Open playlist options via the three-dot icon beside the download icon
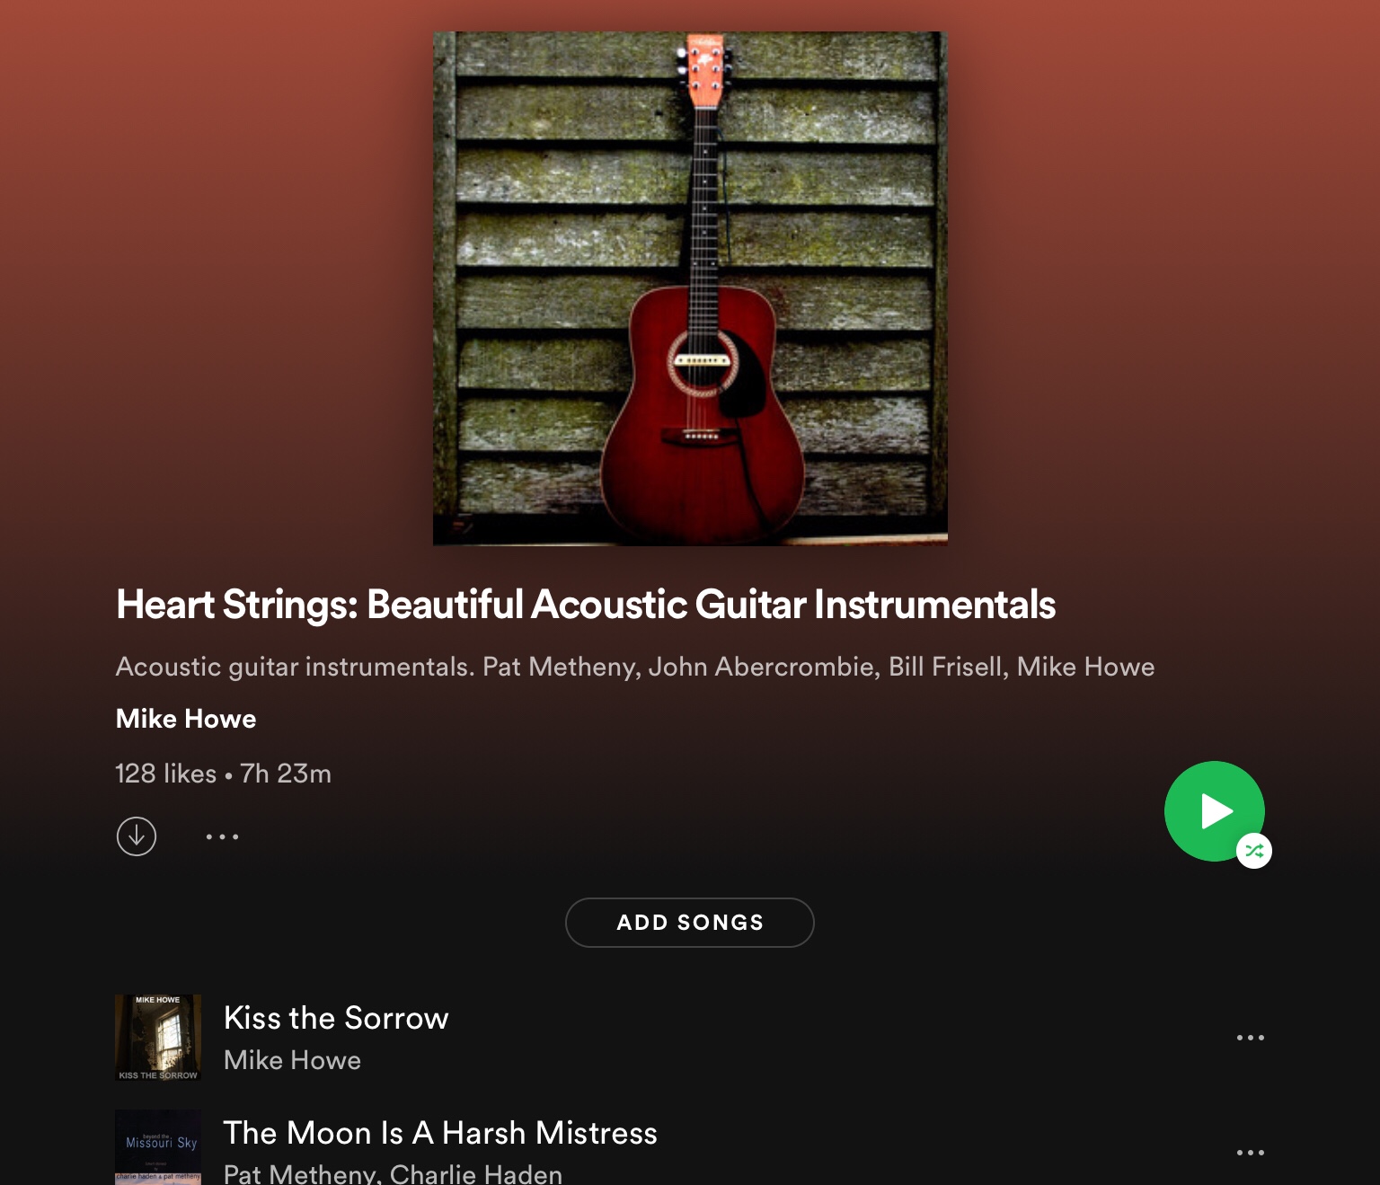1380x1185 pixels. (222, 836)
